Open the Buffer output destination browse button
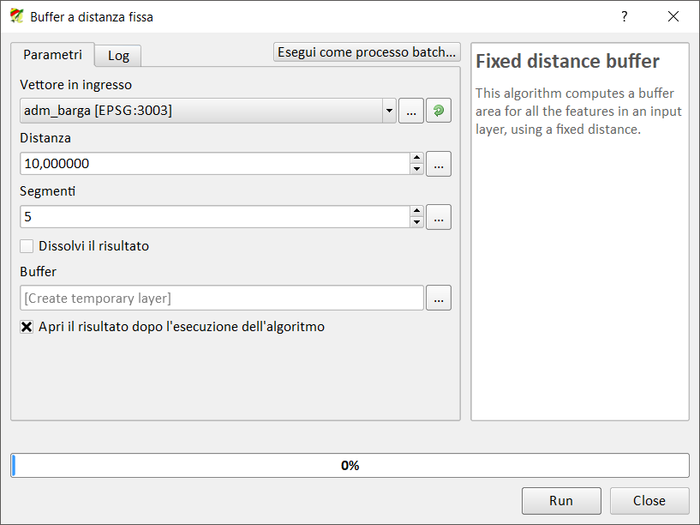Image resolution: width=700 pixels, height=525 pixels. 439,299
